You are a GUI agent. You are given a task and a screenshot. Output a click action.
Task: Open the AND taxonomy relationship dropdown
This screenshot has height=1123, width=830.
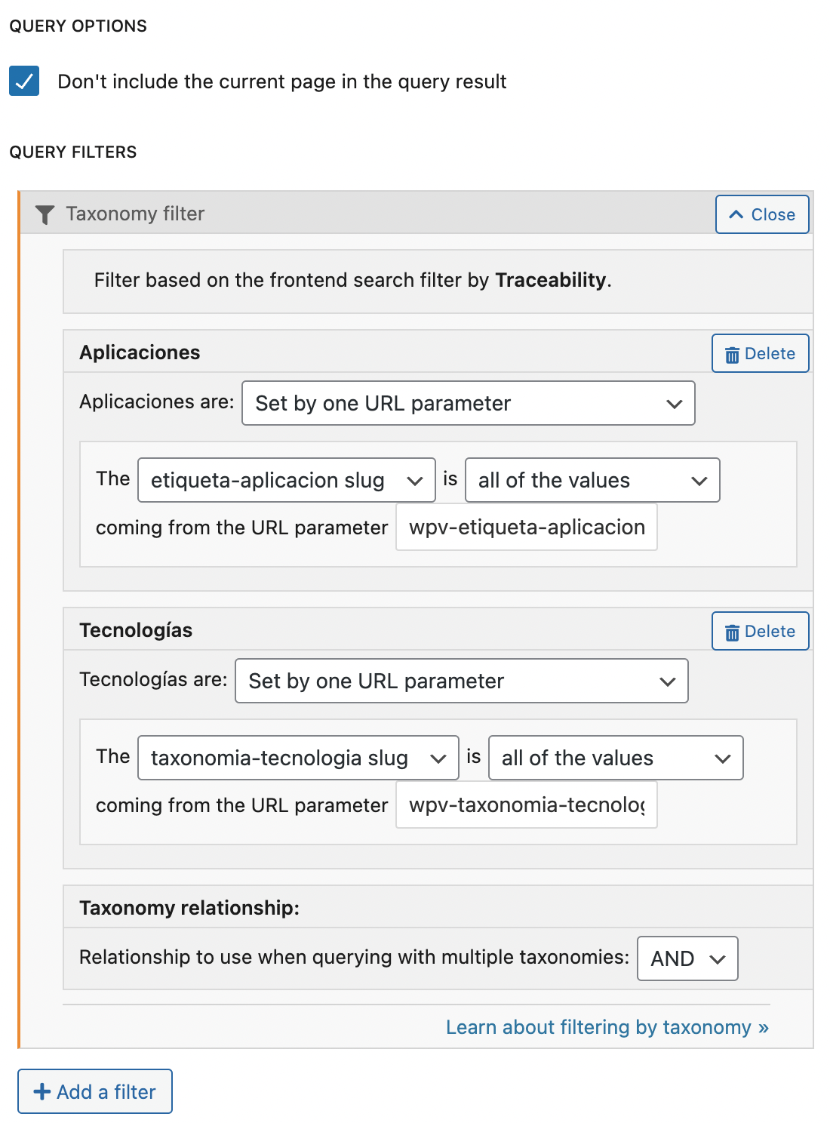click(x=687, y=958)
